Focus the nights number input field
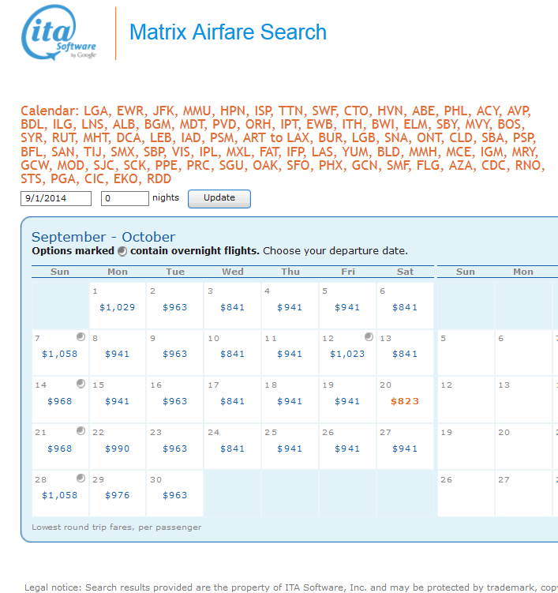This screenshot has width=558, height=593. [125, 198]
